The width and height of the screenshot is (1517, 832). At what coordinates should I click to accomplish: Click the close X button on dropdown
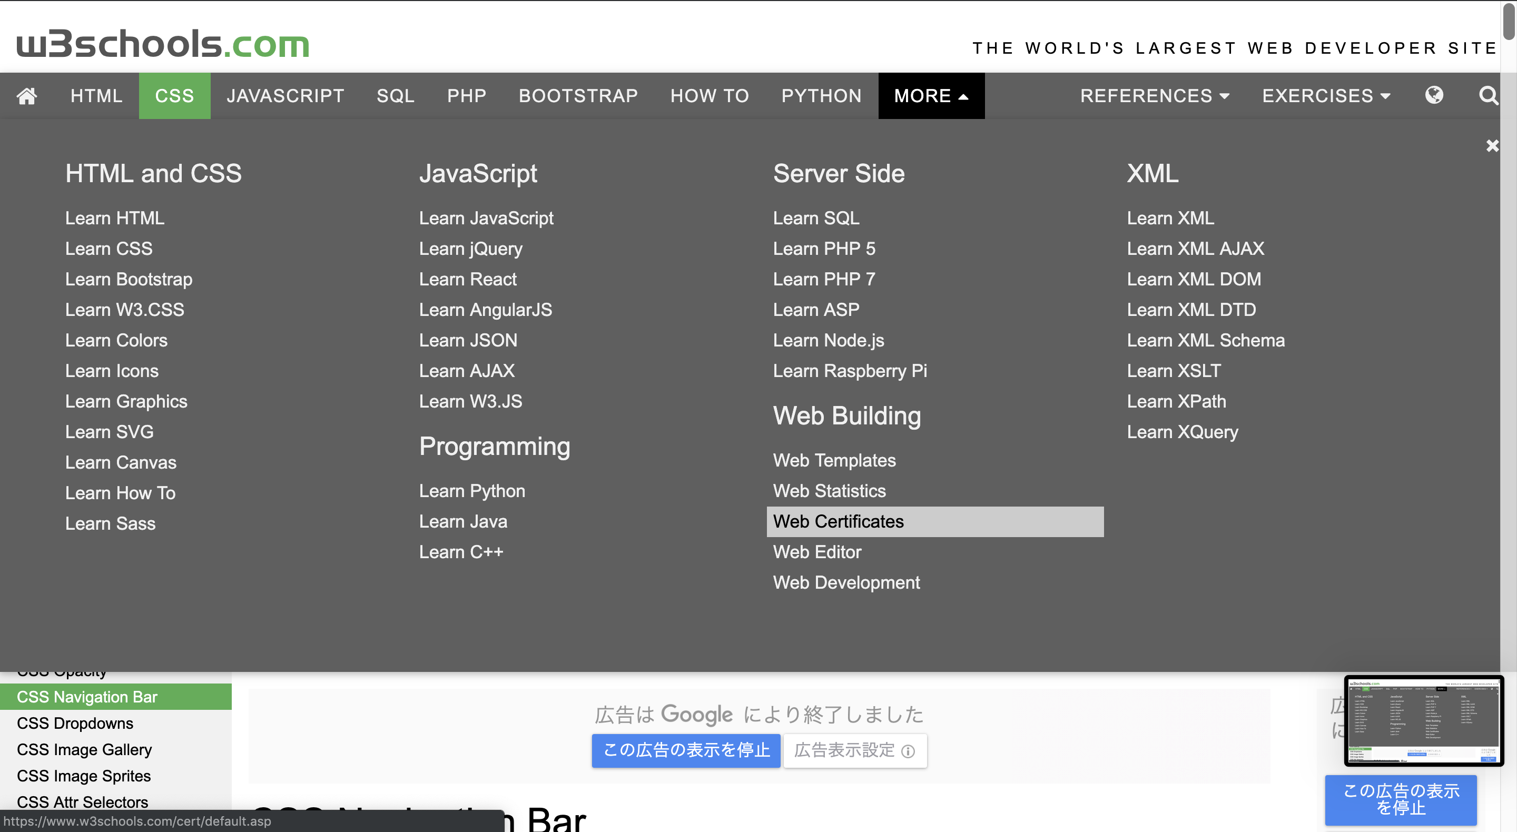click(x=1493, y=145)
